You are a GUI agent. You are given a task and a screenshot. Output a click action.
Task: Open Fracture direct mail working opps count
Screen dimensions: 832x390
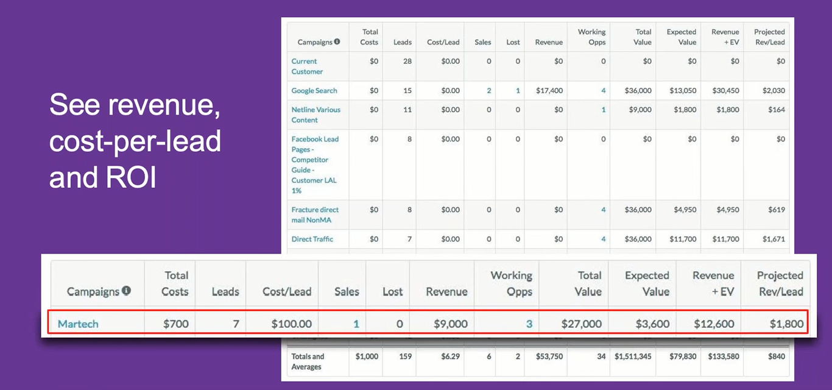coord(603,210)
